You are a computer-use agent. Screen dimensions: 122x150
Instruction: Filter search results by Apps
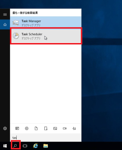pyautogui.click(x=17, y=128)
